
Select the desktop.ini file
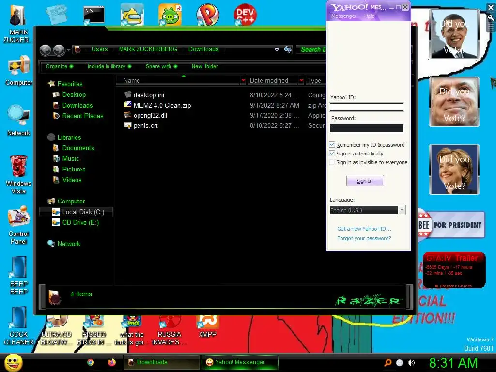point(149,95)
